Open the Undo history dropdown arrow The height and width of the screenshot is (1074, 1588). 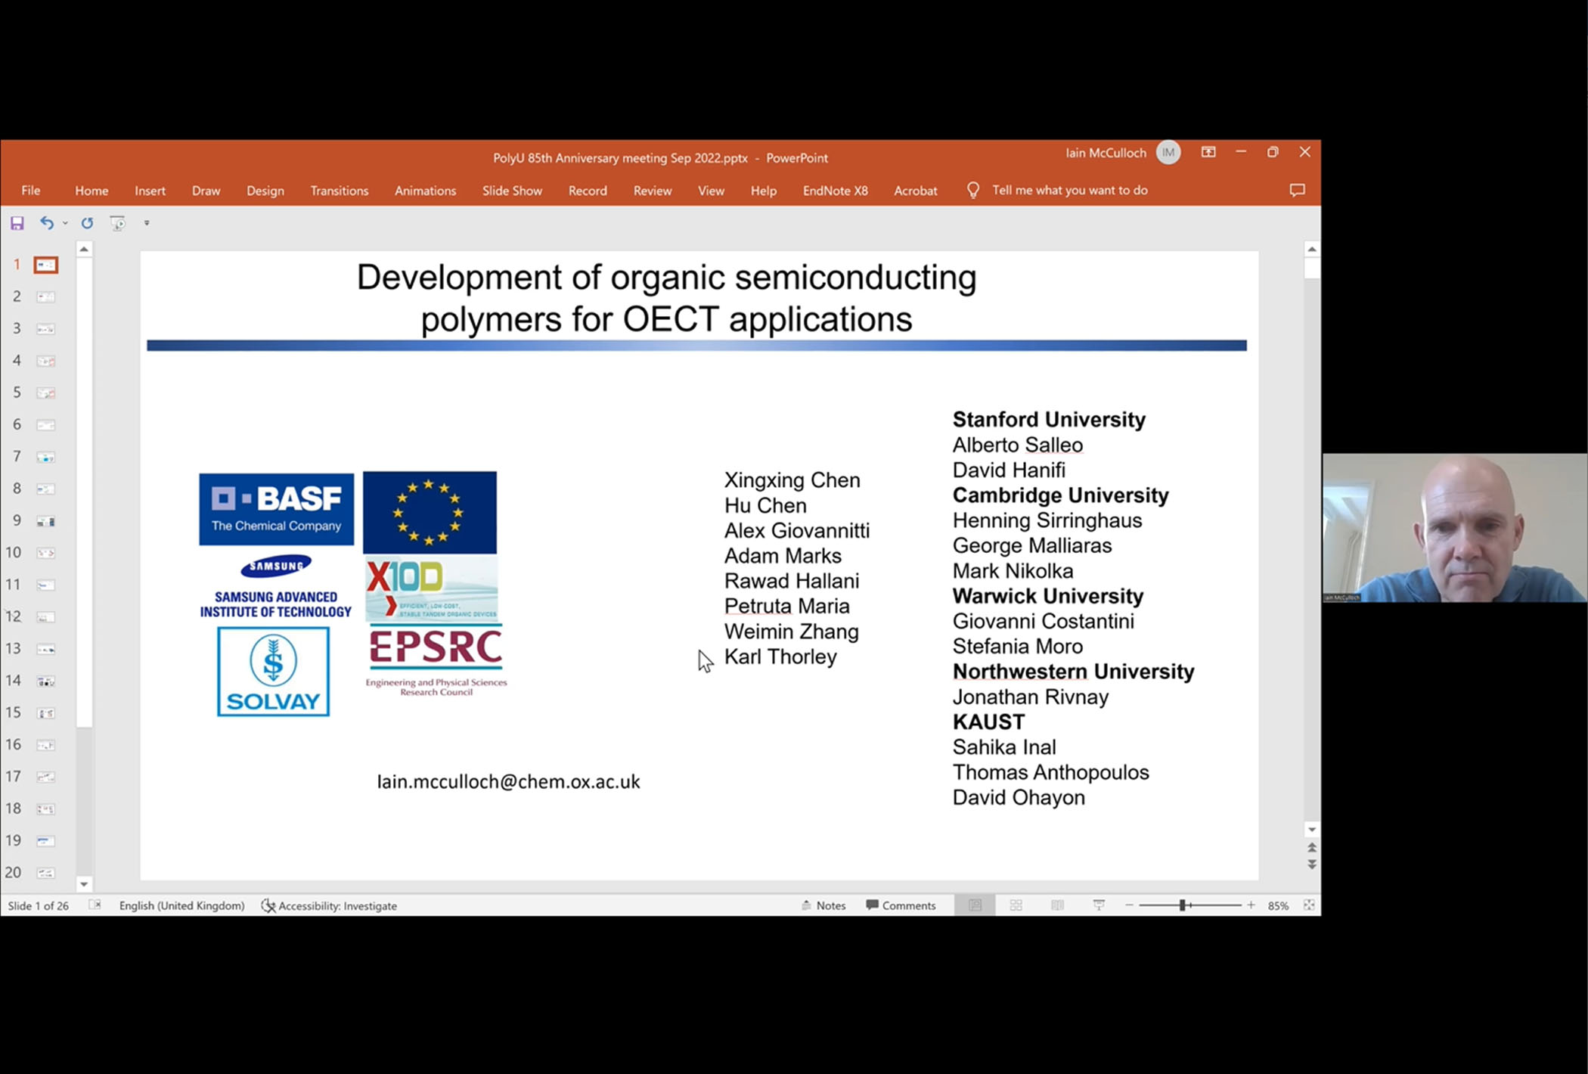coord(65,223)
